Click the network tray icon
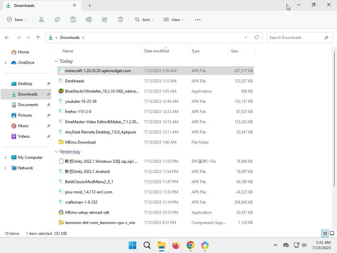Image resolution: width=337 pixels, height=253 pixels. tap(297, 245)
